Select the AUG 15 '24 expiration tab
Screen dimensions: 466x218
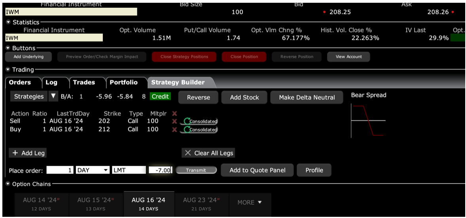click(95, 204)
